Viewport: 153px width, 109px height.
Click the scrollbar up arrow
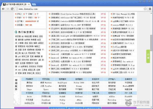pos(151,13)
